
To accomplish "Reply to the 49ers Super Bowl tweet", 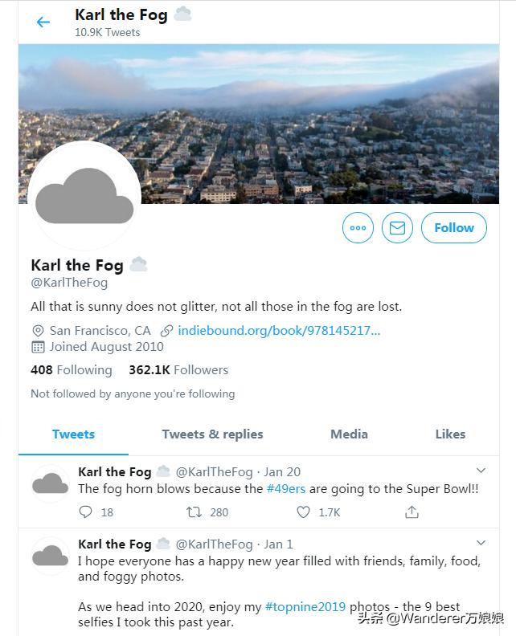I will pyautogui.click(x=87, y=512).
